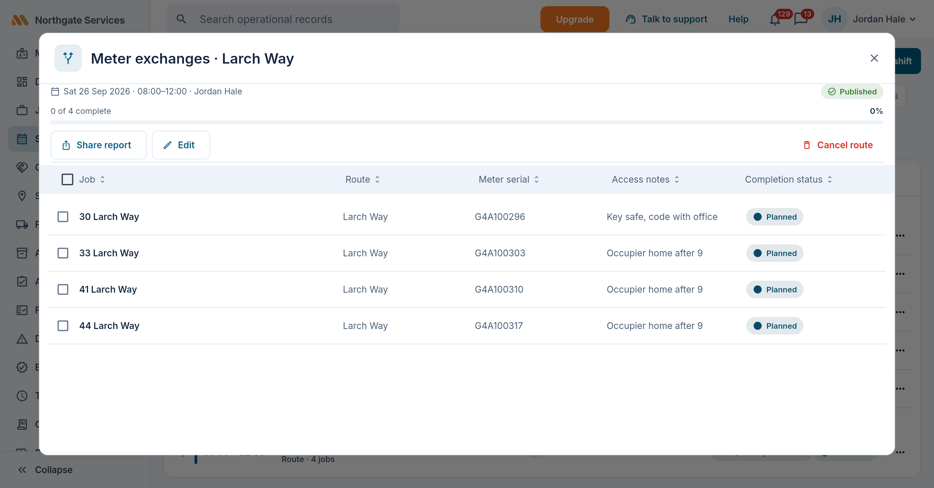Check the 30 Larch Way job checkbox
The height and width of the screenshot is (488, 934).
63,217
